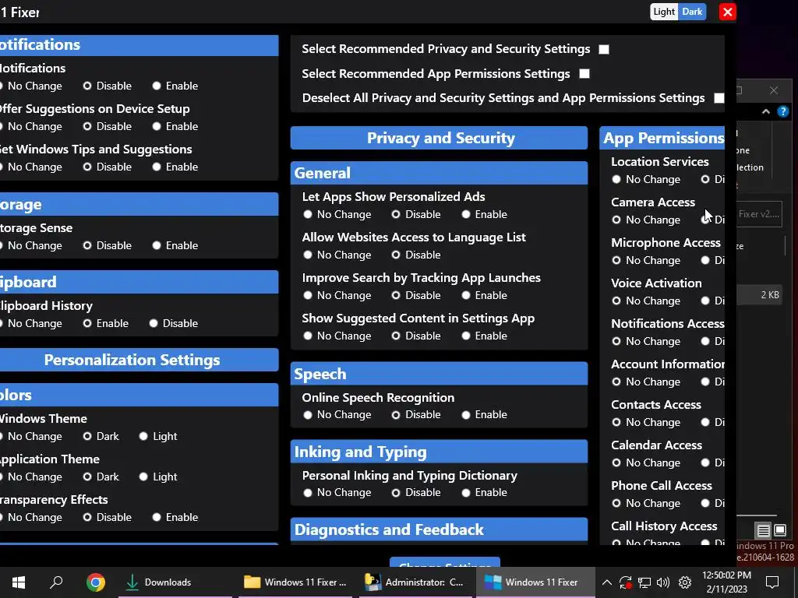Screen dimensions: 798x598
Task: Select Dark for Application Theme
Action: pos(87,477)
